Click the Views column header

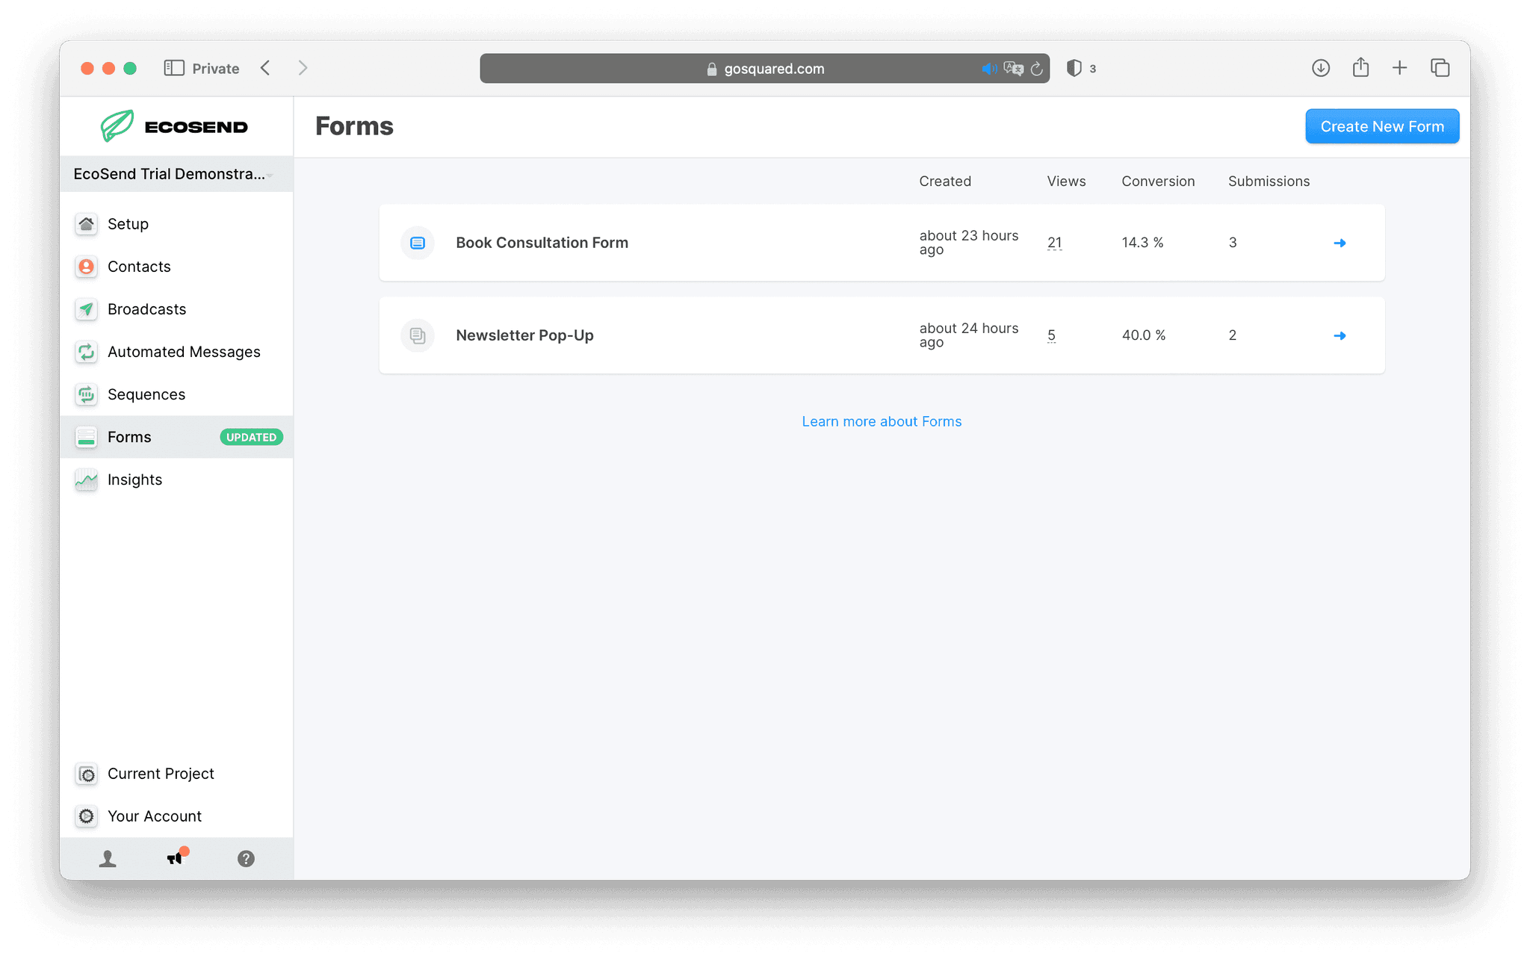coord(1066,181)
